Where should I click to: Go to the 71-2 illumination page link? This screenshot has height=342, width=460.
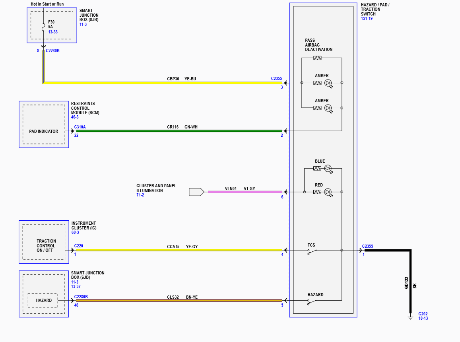(140, 195)
